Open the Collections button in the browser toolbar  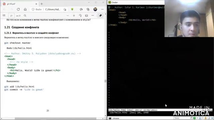[x=88, y=9]
